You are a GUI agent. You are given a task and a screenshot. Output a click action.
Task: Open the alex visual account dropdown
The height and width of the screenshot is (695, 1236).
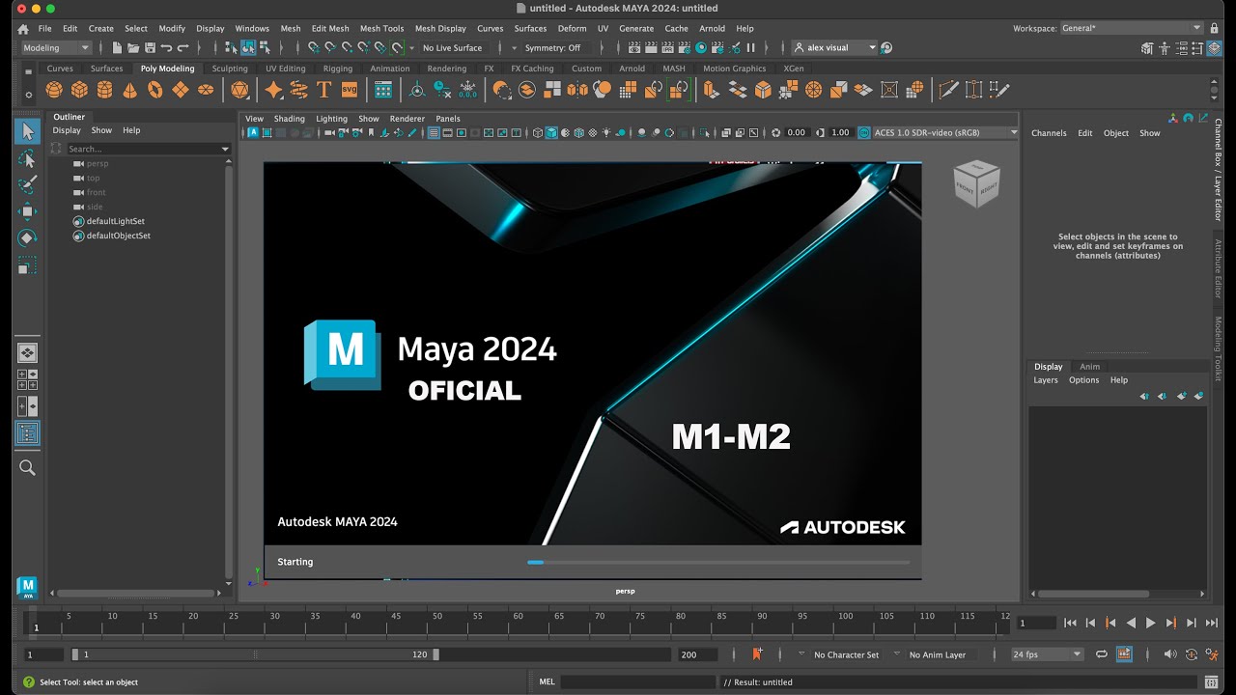click(835, 47)
